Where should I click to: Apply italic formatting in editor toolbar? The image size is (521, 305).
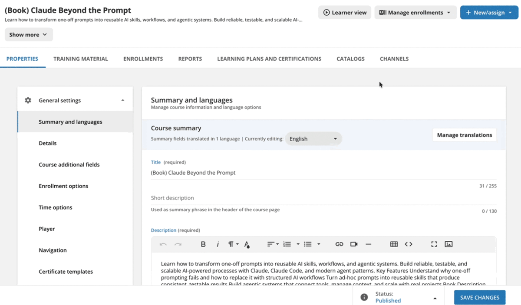pos(218,244)
